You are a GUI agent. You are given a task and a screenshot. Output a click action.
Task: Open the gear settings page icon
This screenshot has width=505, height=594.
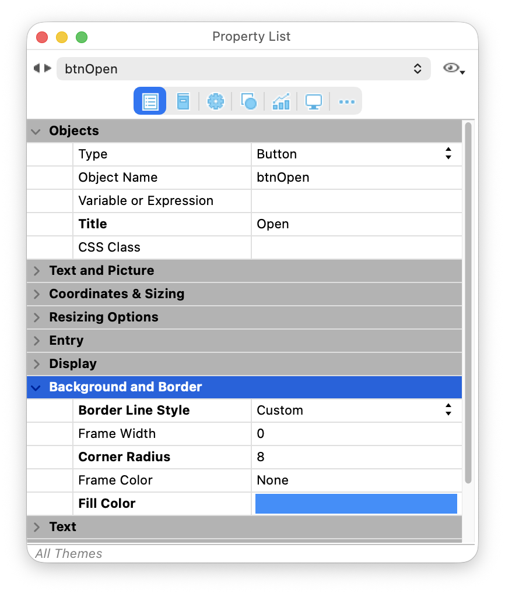coord(216,101)
